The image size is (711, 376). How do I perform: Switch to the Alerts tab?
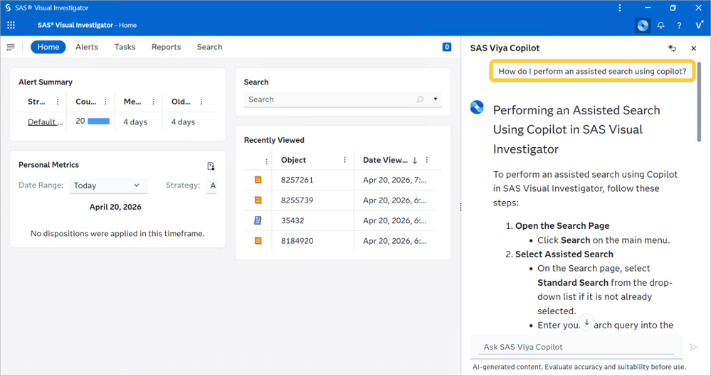pos(87,47)
